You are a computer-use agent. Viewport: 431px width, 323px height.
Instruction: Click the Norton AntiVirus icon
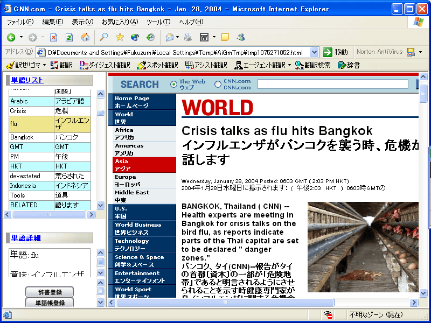(x=411, y=52)
